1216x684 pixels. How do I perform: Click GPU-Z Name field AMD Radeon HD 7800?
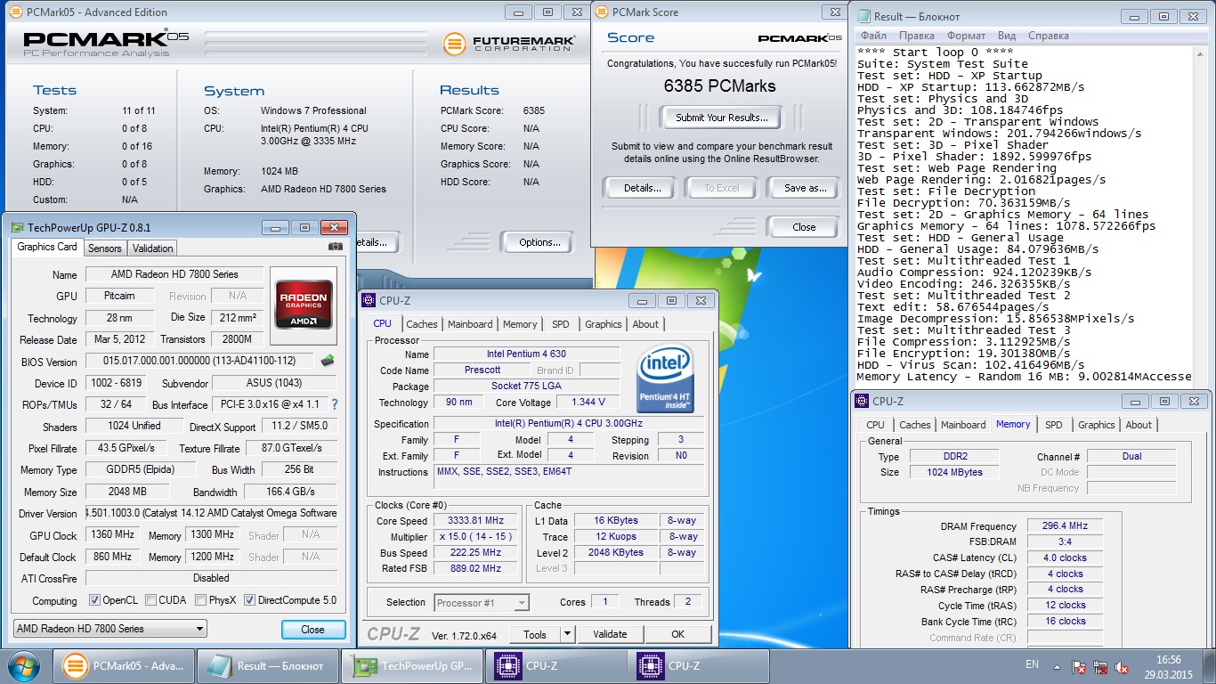point(174,274)
